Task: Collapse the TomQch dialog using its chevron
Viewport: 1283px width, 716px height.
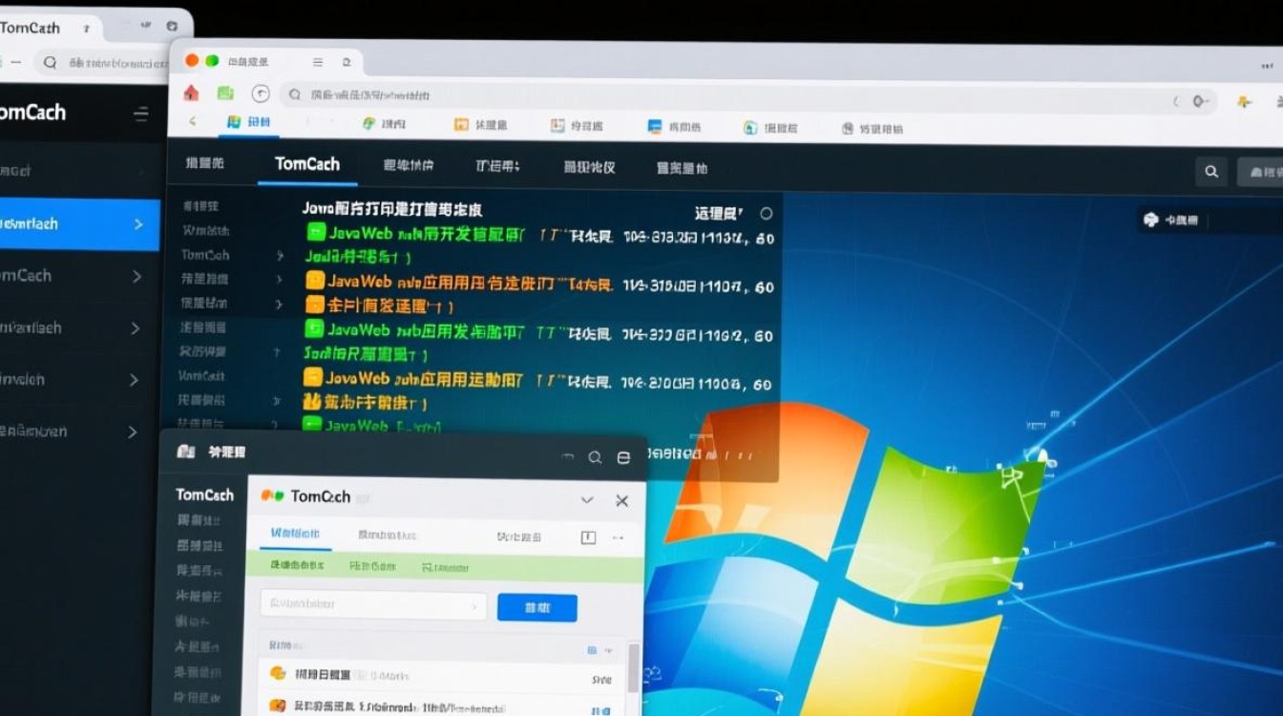Action: pyautogui.click(x=587, y=499)
